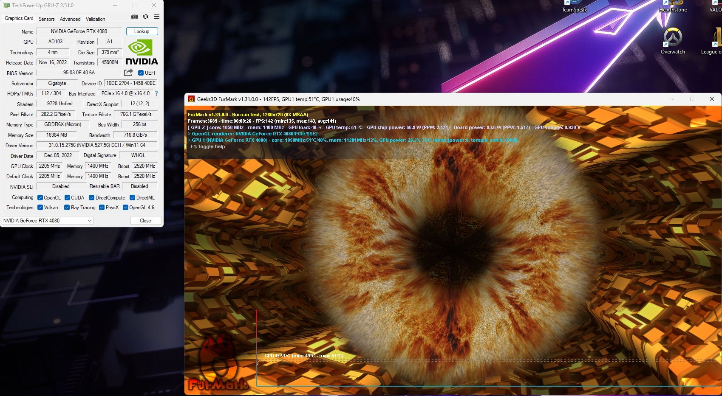Image resolution: width=722 pixels, height=396 pixels.
Task: Click the Pixel Fillrate 282.2 GPixel/s field
Action: click(x=56, y=114)
